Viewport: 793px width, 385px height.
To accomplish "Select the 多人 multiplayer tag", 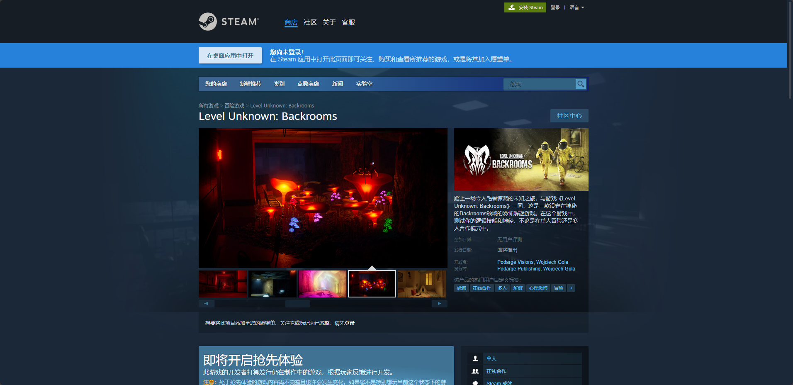I will (x=502, y=288).
